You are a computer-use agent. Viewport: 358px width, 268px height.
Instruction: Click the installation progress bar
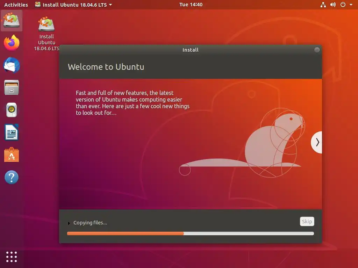coord(191,233)
